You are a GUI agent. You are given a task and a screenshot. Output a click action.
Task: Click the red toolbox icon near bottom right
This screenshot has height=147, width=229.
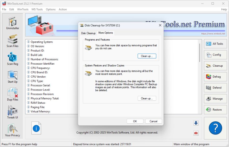click(x=196, y=133)
